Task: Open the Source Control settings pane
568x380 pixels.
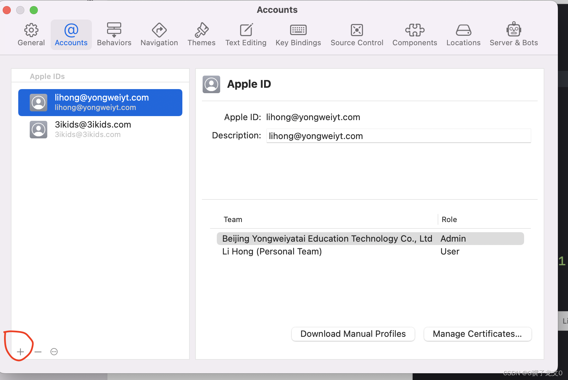Action: (x=357, y=34)
